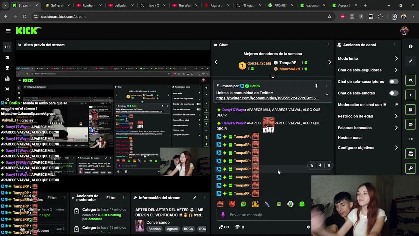Select the fire emote in quick emotes
Image resolution: width=419 pixels, height=236 pixels.
(x=255, y=204)
